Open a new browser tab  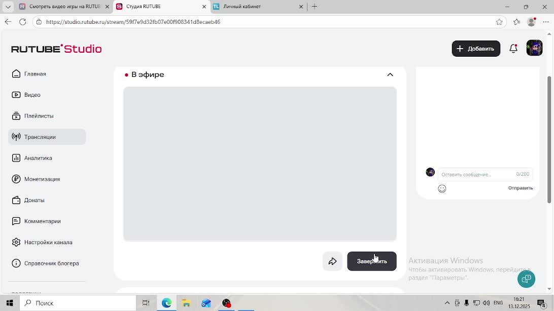[315, 7]
